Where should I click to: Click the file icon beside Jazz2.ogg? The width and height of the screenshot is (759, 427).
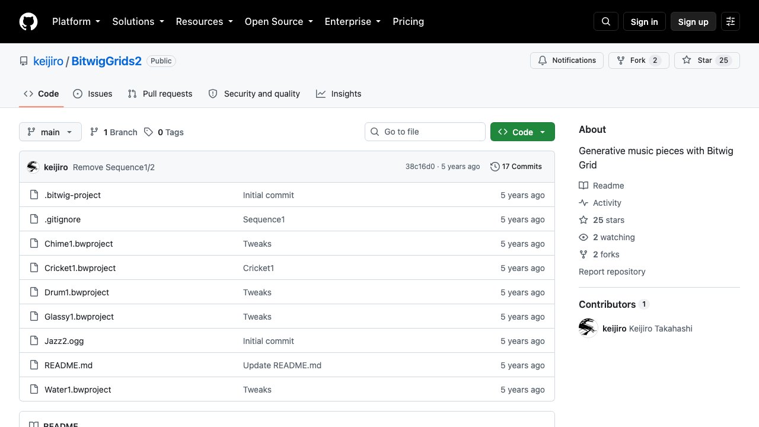34,341
